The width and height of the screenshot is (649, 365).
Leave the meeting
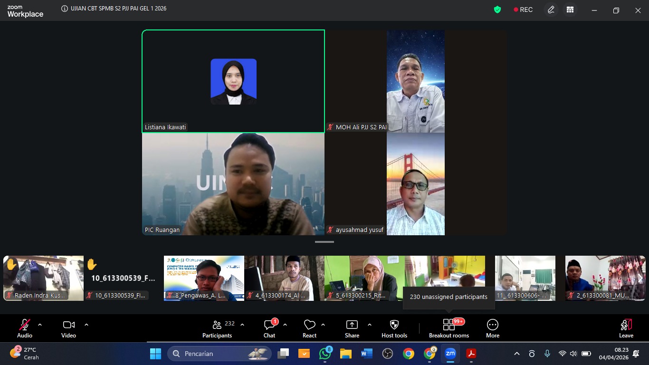626,328
